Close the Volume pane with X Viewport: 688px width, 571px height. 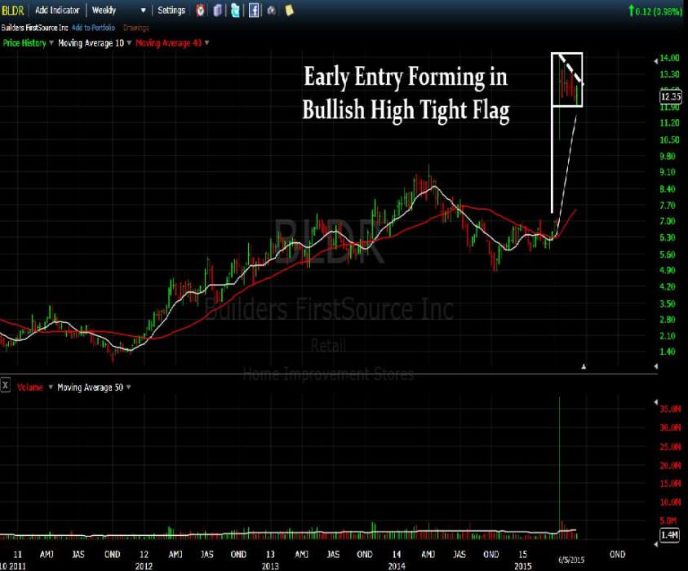pos(5,386)
